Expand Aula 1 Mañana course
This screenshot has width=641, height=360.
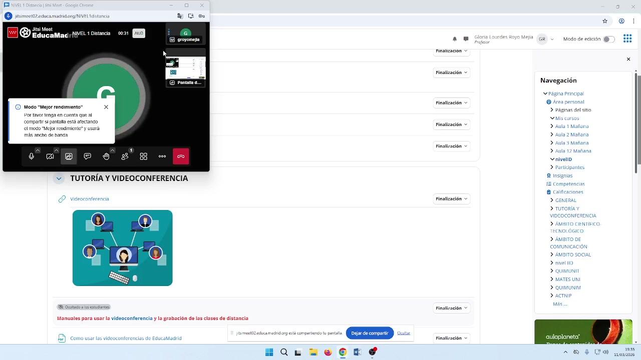[x=552, y=126]
